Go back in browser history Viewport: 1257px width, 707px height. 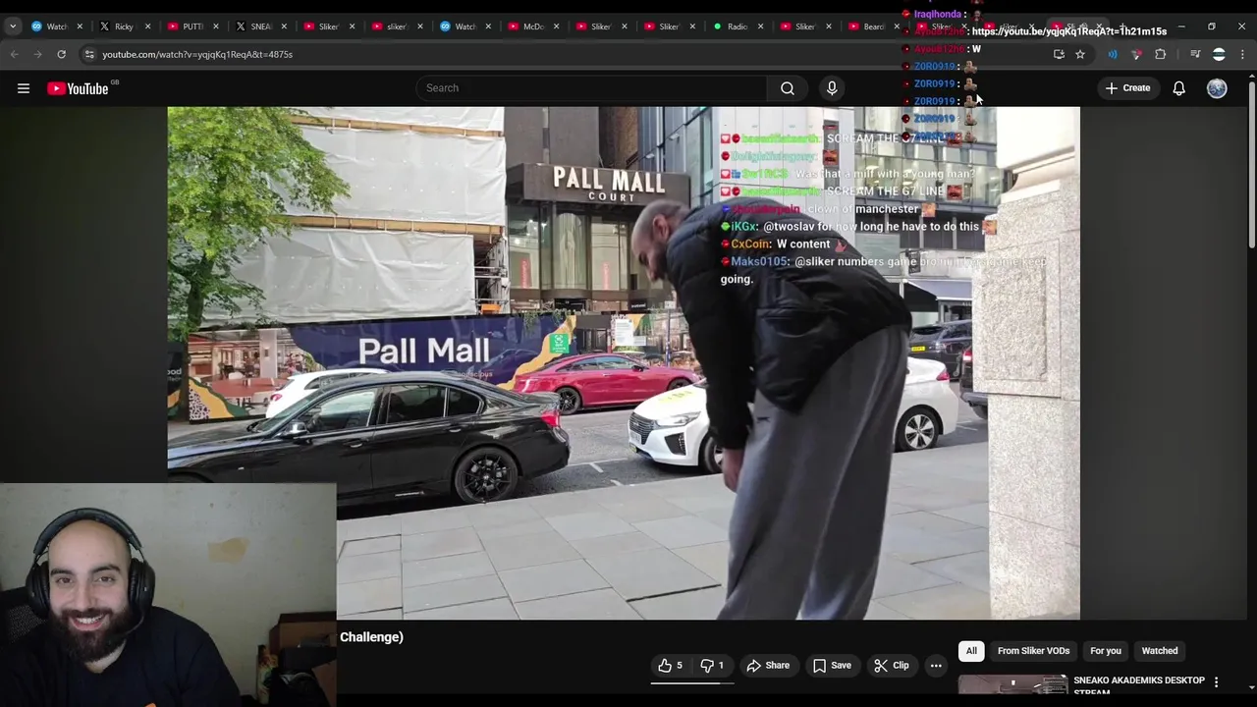point(15,54)
